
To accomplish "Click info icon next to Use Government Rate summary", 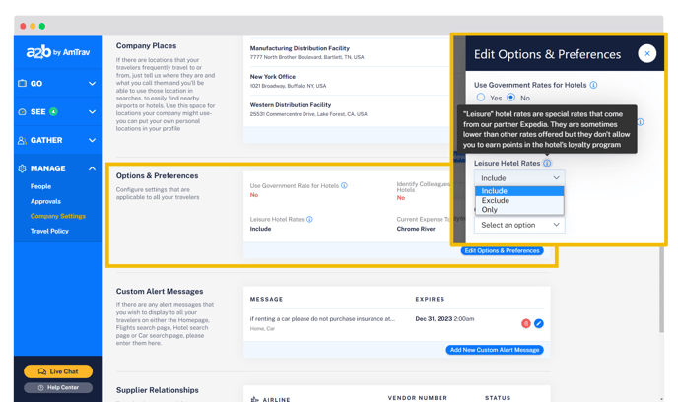I will [x=344, y=185].
